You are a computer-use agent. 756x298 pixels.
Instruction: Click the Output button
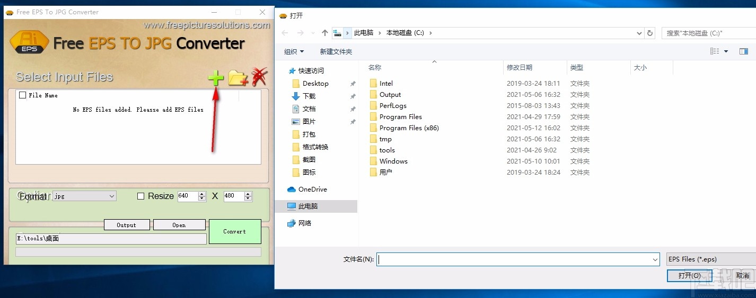tap(127, 225)
